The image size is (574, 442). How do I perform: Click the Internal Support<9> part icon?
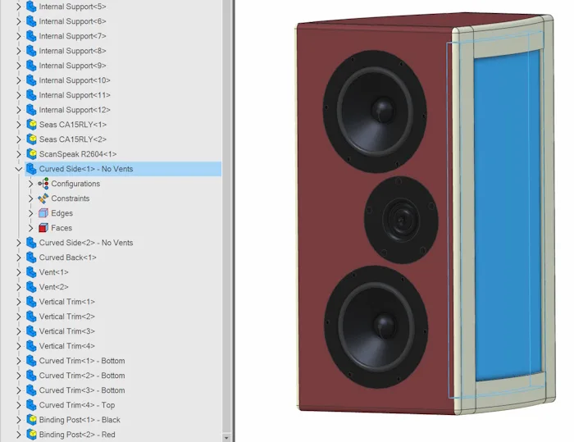click(31, 66)
